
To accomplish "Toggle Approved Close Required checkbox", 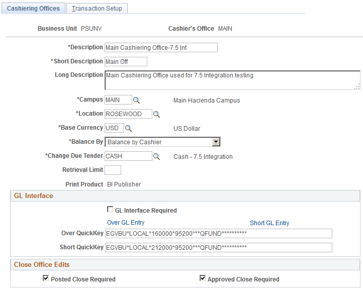I will click(x=203, y=278).
